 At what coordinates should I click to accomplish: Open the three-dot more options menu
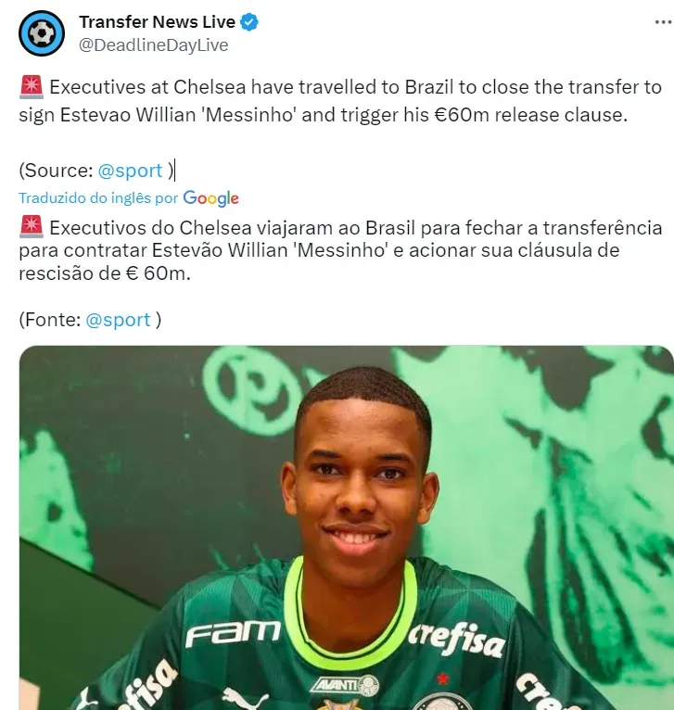(664, 21)
